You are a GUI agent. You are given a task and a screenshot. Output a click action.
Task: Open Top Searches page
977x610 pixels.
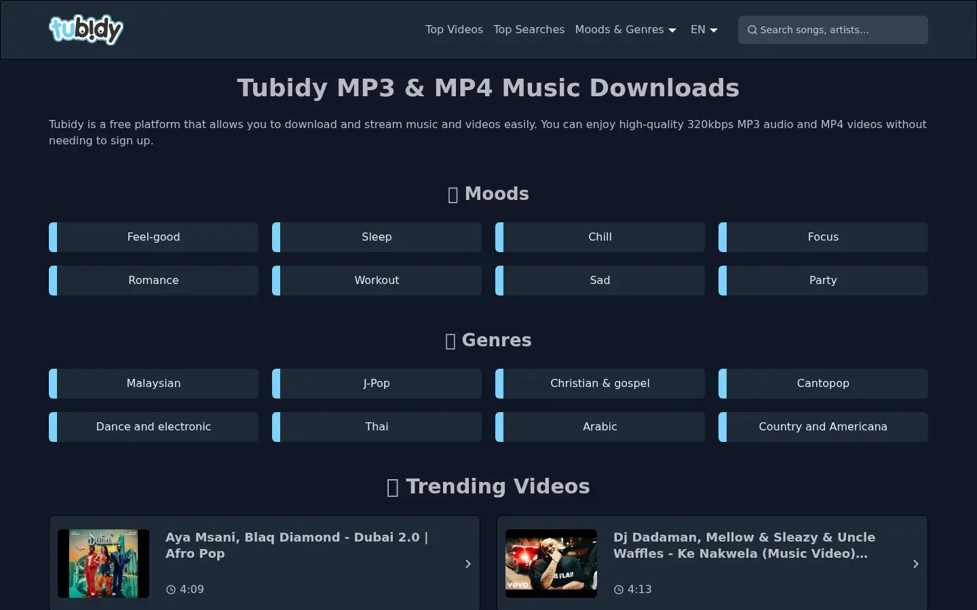point(529,30)
